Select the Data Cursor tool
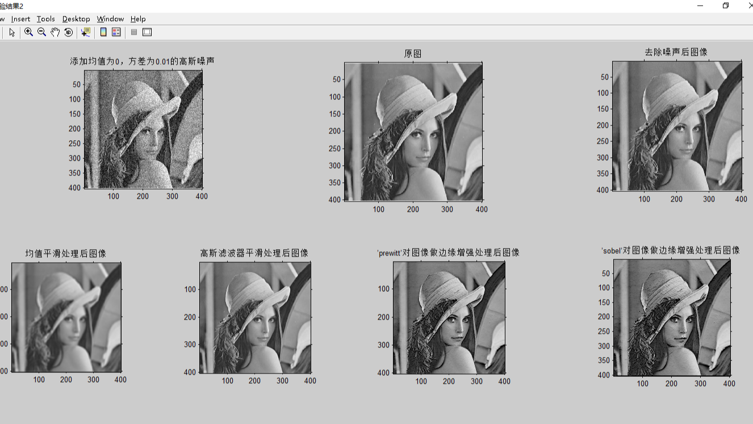Viewport: 753px width, 424px height. (x=86, y=32)
